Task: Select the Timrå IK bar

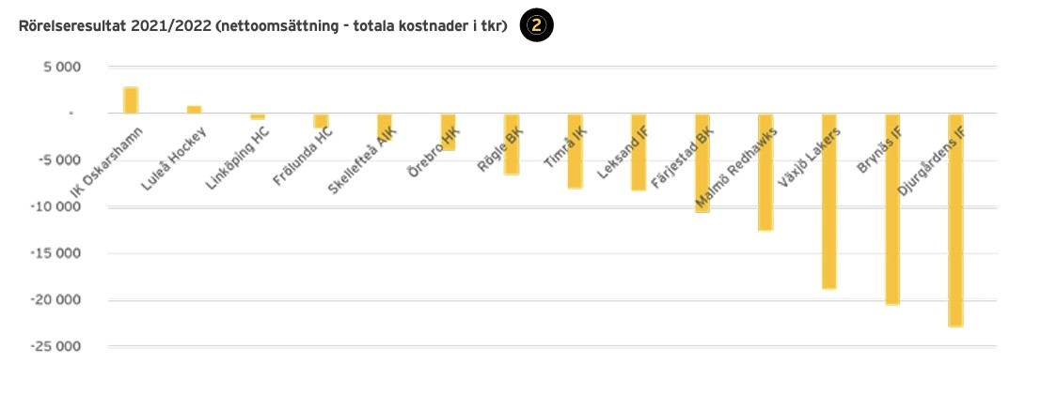Action: coord(576,151)
